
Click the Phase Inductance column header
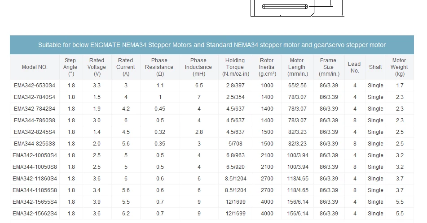(198, 67)
